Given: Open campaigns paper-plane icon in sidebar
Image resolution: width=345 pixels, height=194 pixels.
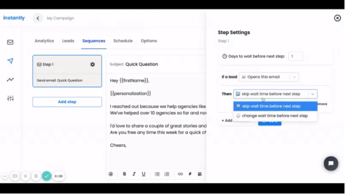Looking at the screenshot, I should point(10,61).
